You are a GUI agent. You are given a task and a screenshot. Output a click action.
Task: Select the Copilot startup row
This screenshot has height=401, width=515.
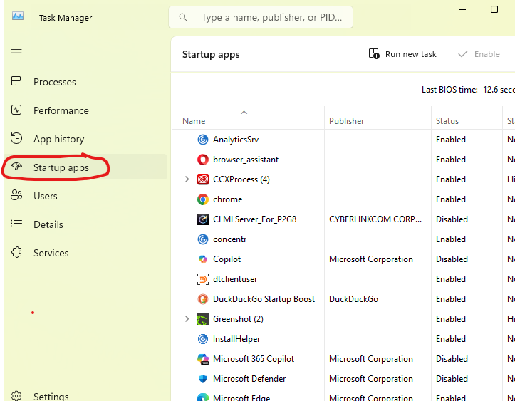pyautogui.click(x=227, y=259)
